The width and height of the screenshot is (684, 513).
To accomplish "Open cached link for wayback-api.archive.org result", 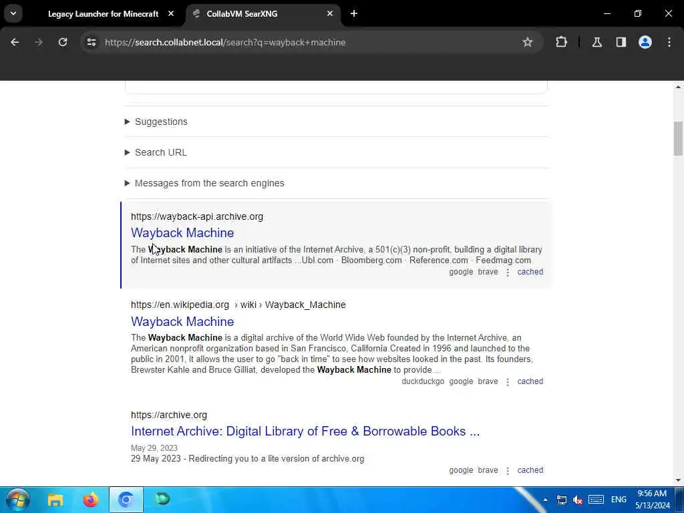I will point(530,272).
